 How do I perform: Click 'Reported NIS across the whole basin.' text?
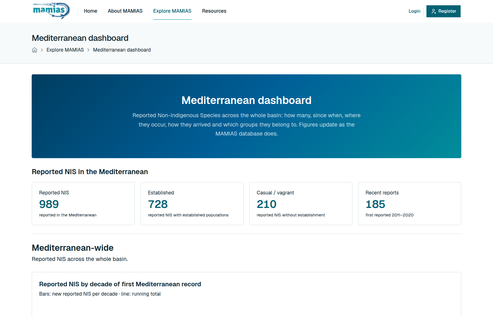point(80,259)
